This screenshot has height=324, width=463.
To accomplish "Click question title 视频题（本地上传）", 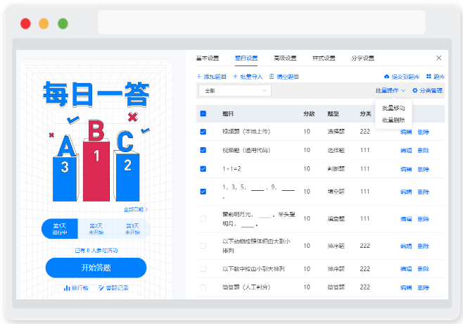I will 246,132.
